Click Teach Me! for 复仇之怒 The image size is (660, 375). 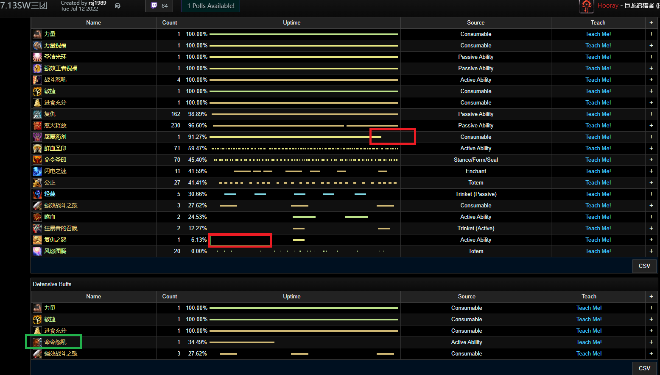[x=598, y=240]
